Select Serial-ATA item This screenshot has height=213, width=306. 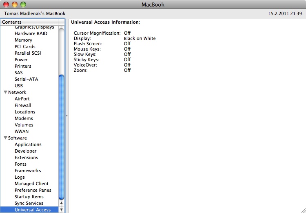pos(27,79)
